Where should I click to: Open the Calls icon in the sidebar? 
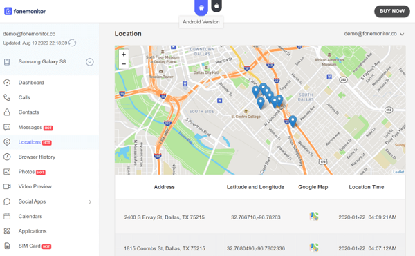7,97
